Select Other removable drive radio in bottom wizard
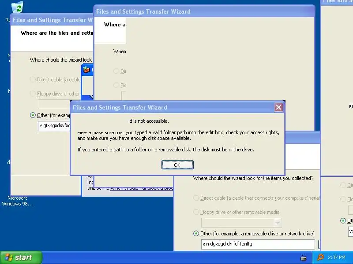Image resolution: width=353 pixels, height=264 pixels. tap(196, 234)
